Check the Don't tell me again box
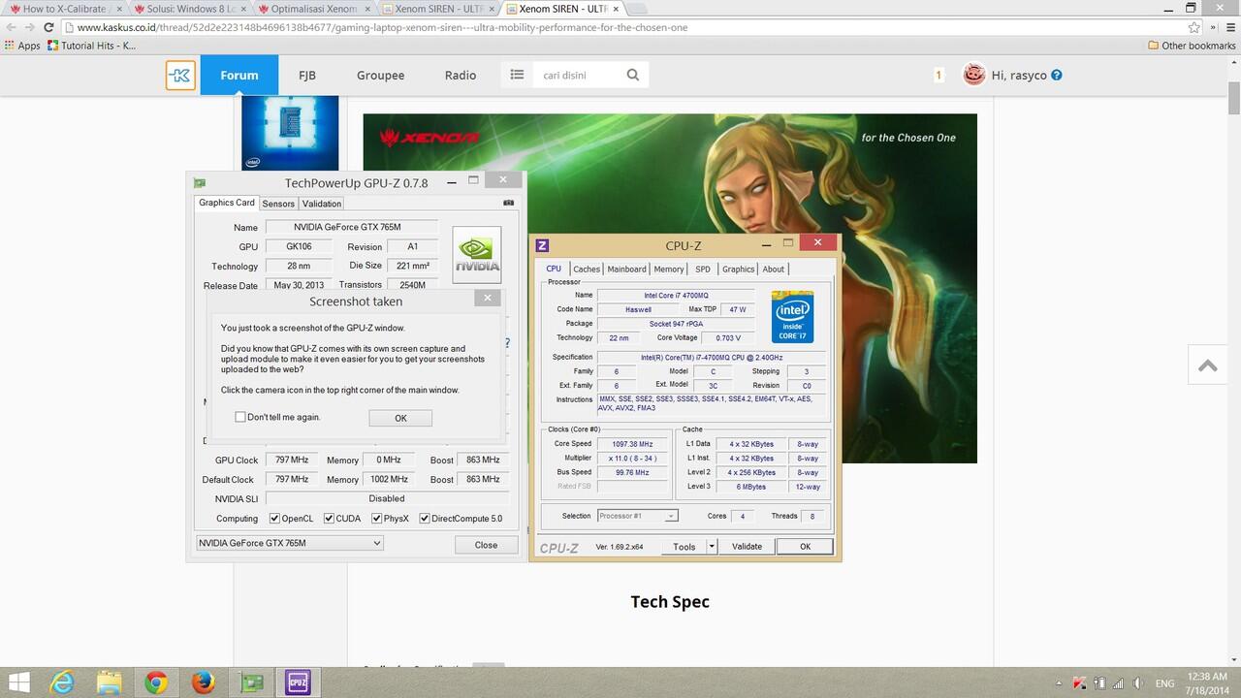This screenshot has height=698, width=1241. click(x=240, y=417)
